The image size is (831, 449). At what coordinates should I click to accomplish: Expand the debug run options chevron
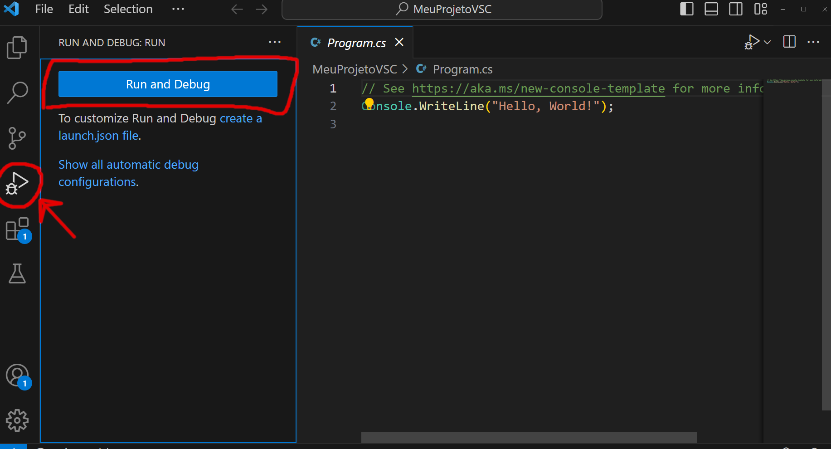[768, 42]
